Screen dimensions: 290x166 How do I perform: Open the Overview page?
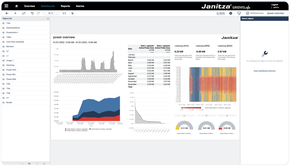29,6
